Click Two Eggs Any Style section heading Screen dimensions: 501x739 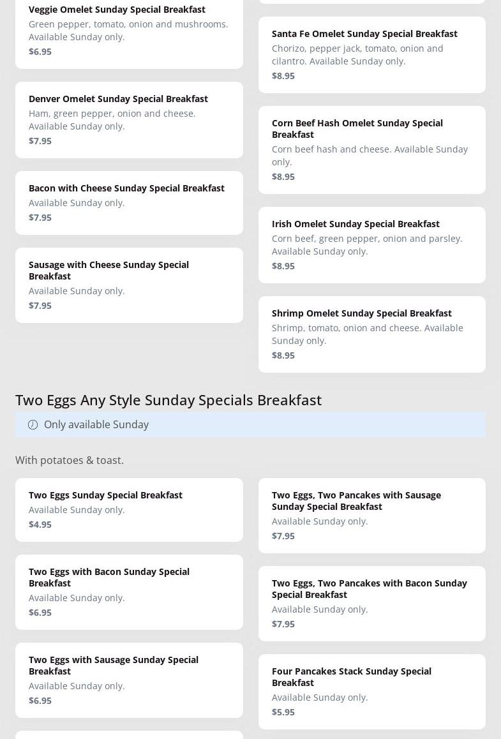pyautogui.click(x=168, y=399)
